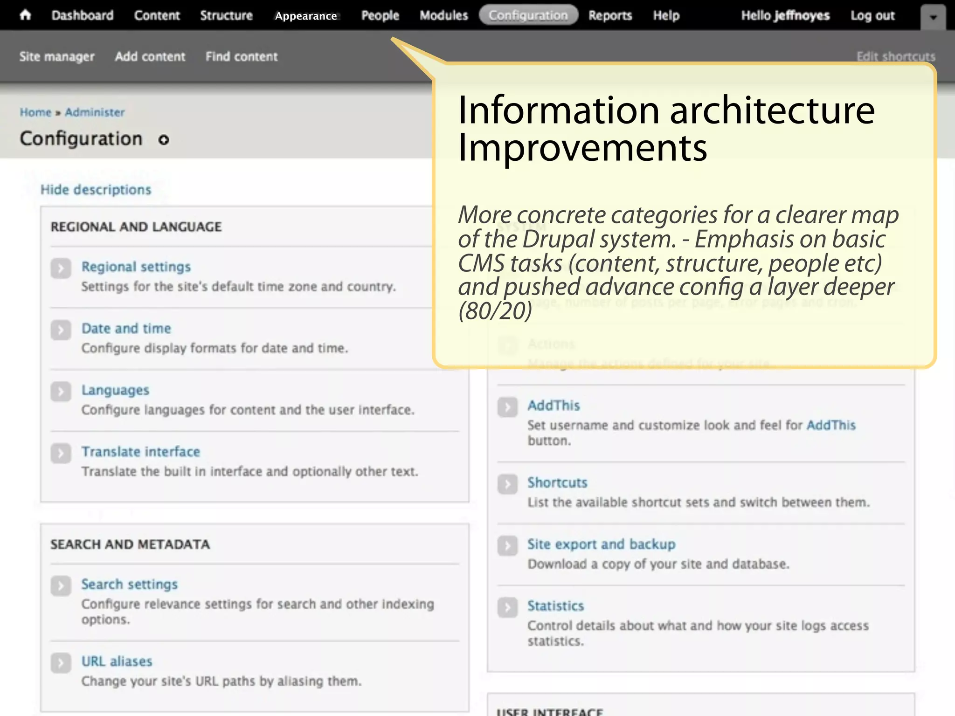Click arrow icon beside Translate interface
Viewport: 955px width, 716px height.
tap(61, 453)
